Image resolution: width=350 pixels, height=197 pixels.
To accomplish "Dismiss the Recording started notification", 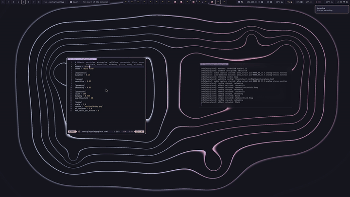I will pos(332,9).
